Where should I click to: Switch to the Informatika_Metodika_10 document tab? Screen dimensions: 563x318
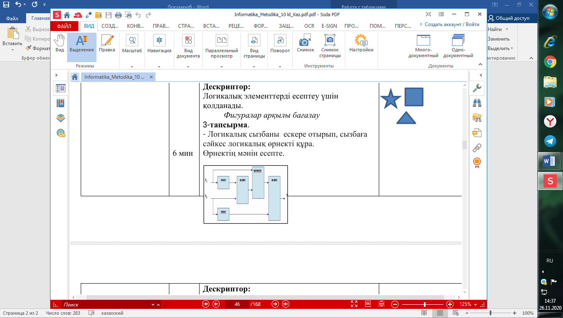pos(114,77)
